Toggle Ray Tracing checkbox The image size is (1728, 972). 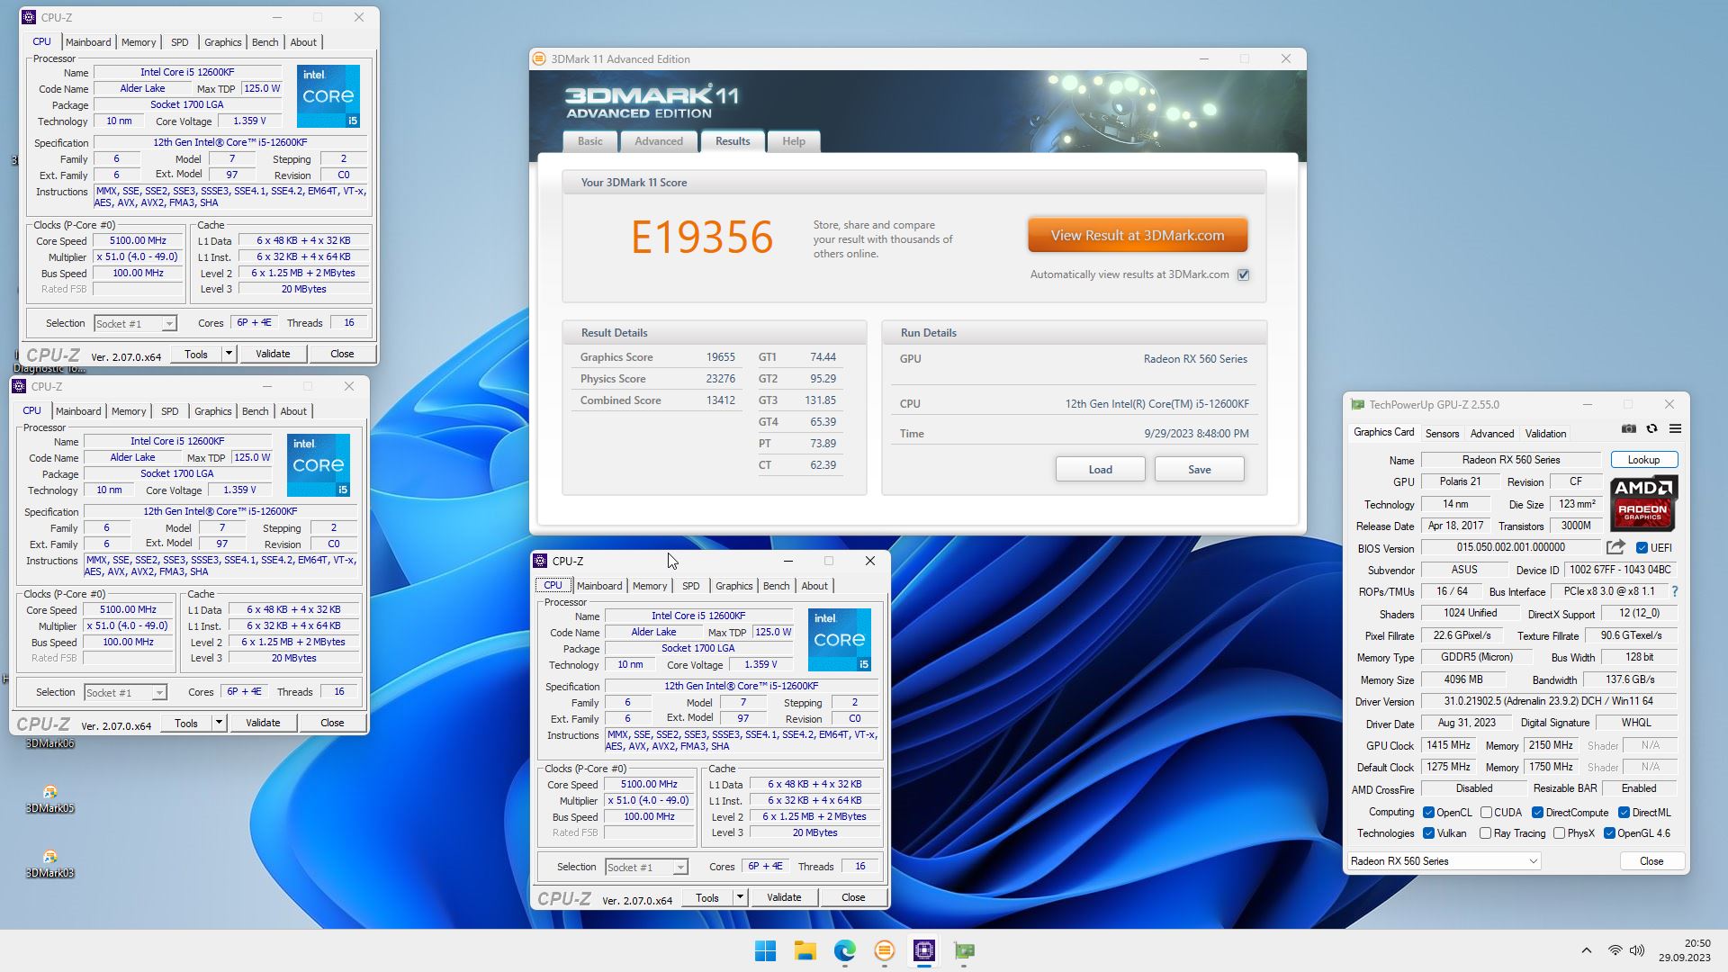(1486, 833)
